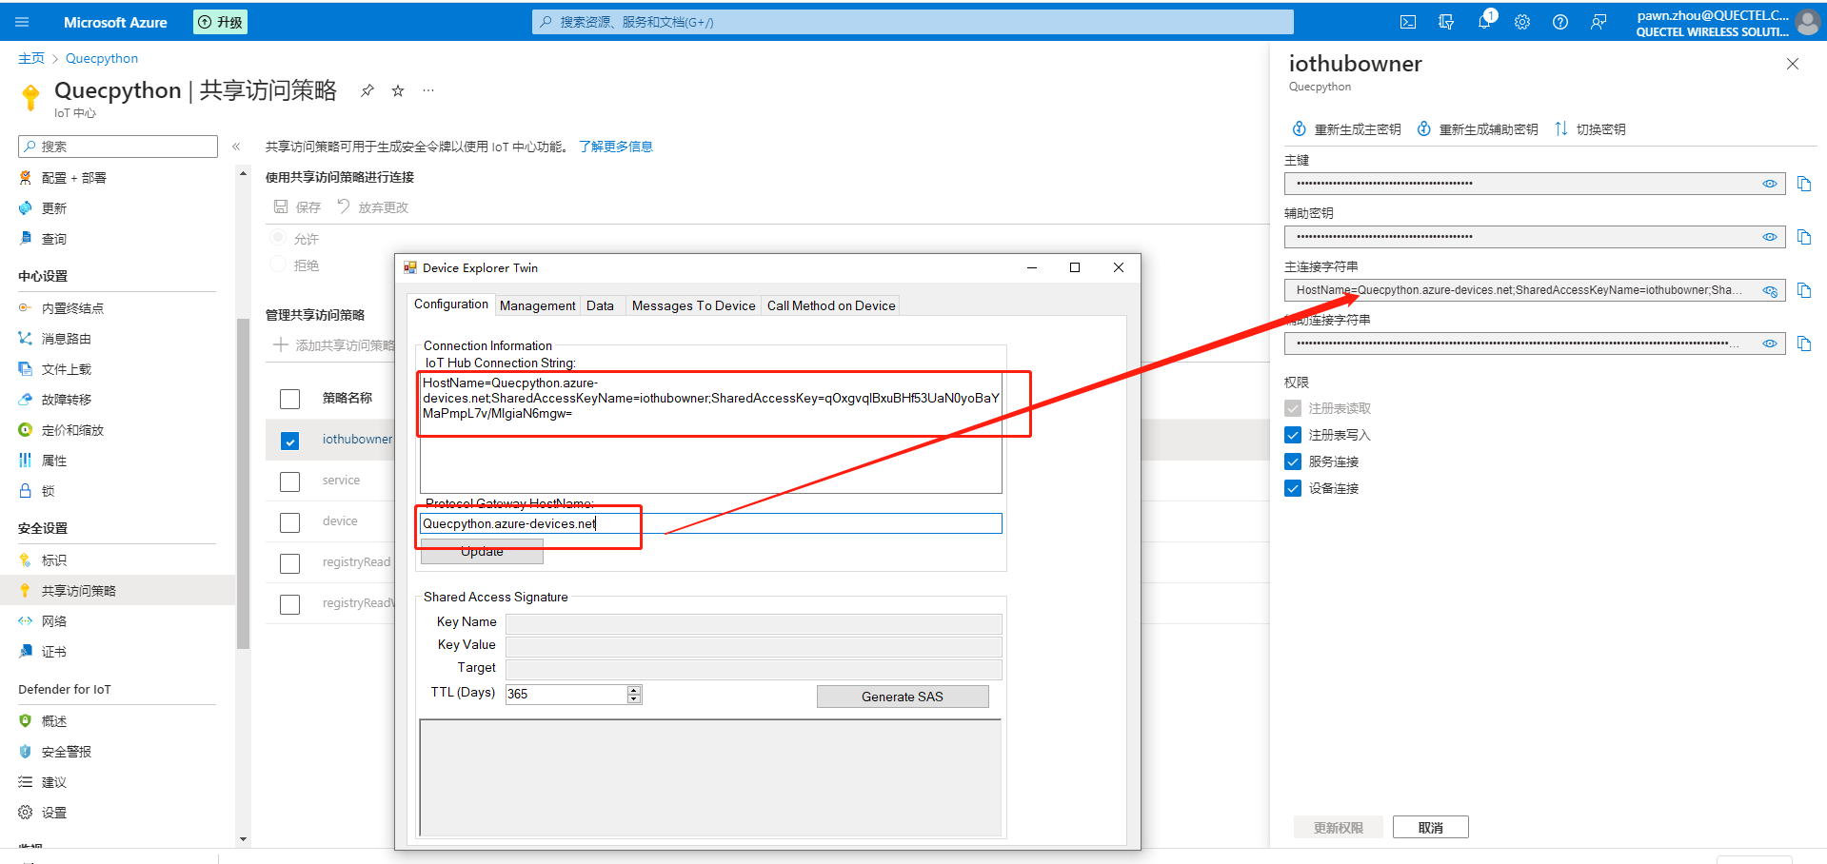Screen dimensions: 1827x864
Task: Regenerate primary key button
Action: pyautogui.click(x=1346, y=129)
